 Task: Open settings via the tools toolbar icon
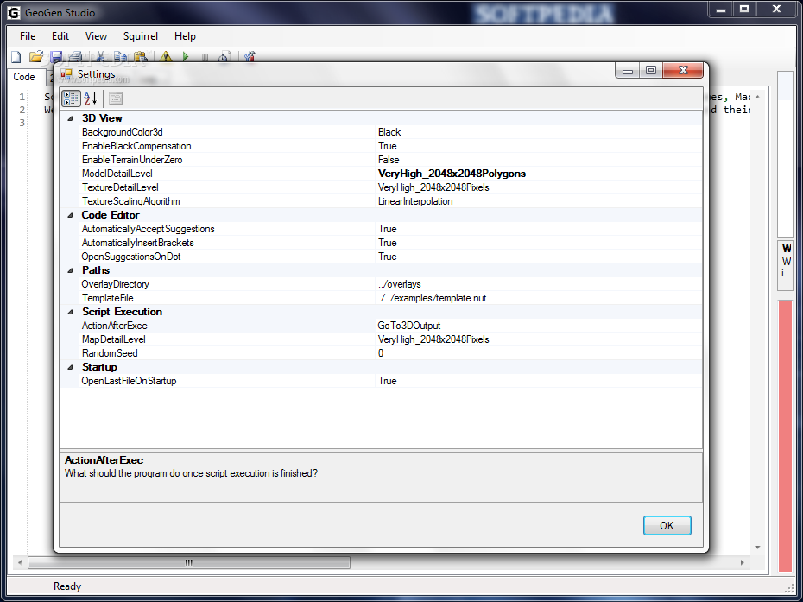[x=250, y=56]
